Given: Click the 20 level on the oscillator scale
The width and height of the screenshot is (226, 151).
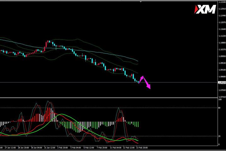Looking at the screenshot, I should point(219,136).
